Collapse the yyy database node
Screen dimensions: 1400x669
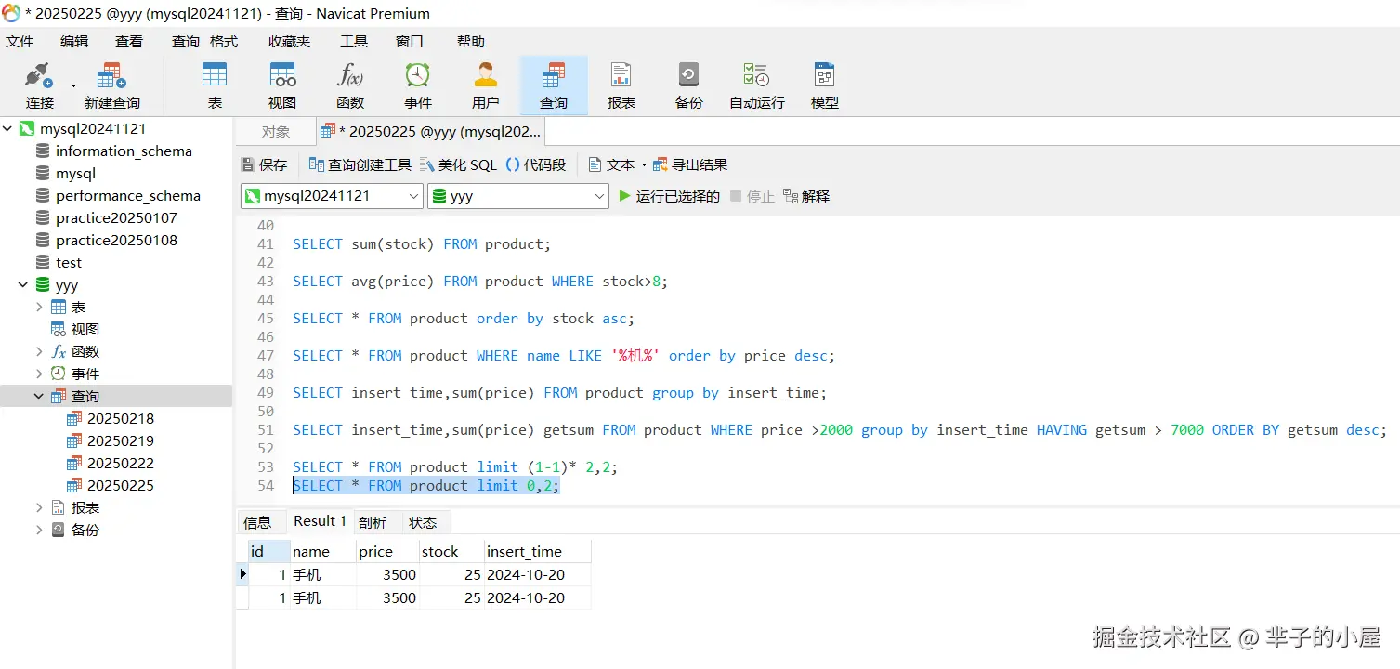pyautogui.click(x=23, y=284)
